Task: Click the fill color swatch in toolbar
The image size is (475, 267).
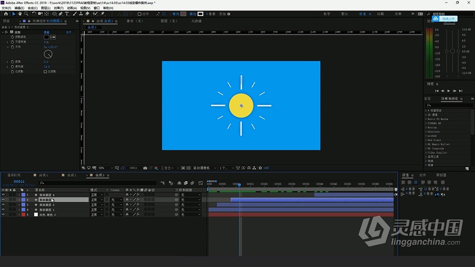Action: coord(183,14)
